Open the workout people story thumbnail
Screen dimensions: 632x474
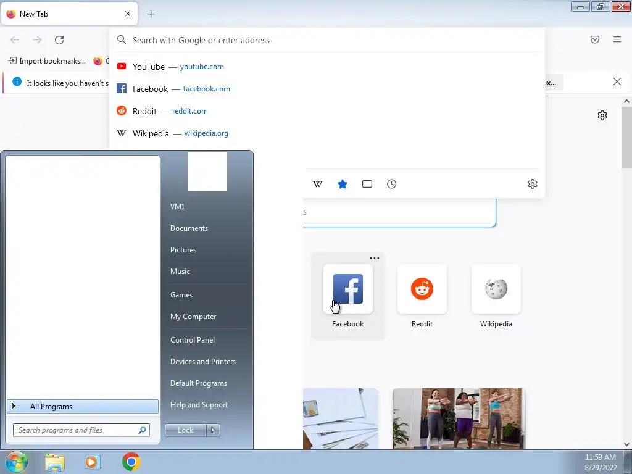coord(459,418)
